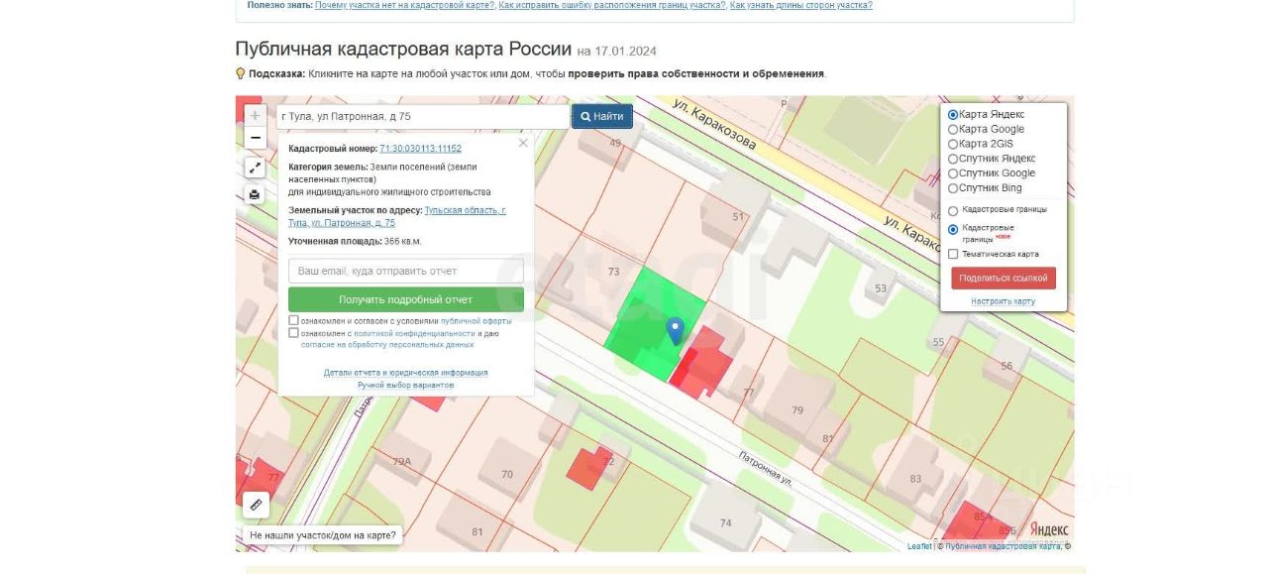Click the print map icon
The height and width of the screenshot is (574, 1268).
(256, 194)
